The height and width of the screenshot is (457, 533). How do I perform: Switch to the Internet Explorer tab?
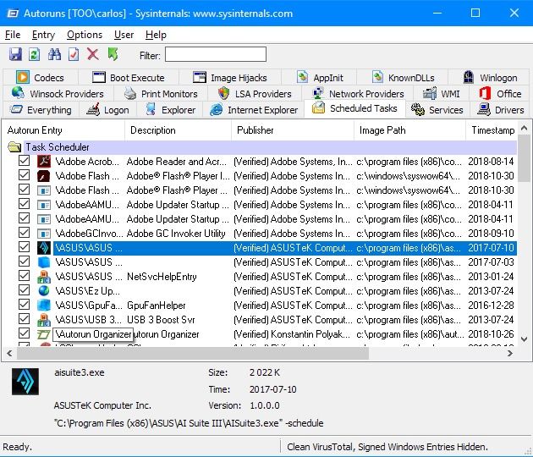tap(254, 110)
